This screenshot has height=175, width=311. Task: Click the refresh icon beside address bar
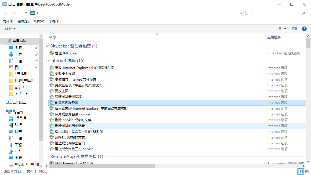tap(246, 13)
